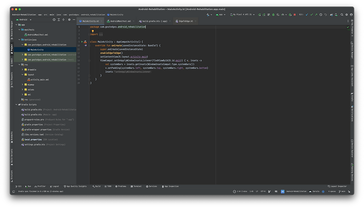
Task: Toggle the Terminal tool window
Action: pyautogui.click(x=136, y=186)
